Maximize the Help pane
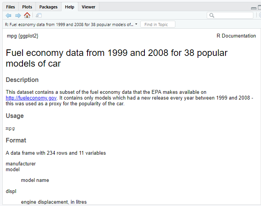The height and width of the screenshot is (206, 261). pyautogui.click(x=259, y=8)
